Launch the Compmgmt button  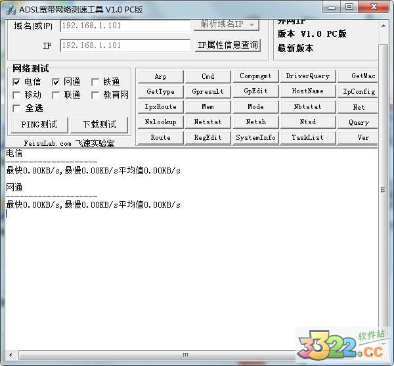click(255, 76)
